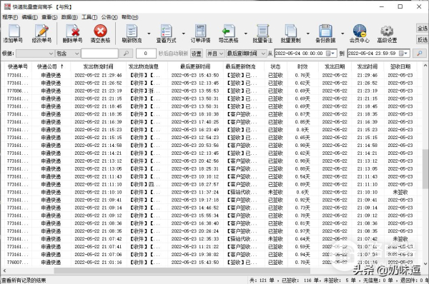Screen dimensions: 429x284
Task: Open the calendar picker of the start date
Action: point(330,54)
